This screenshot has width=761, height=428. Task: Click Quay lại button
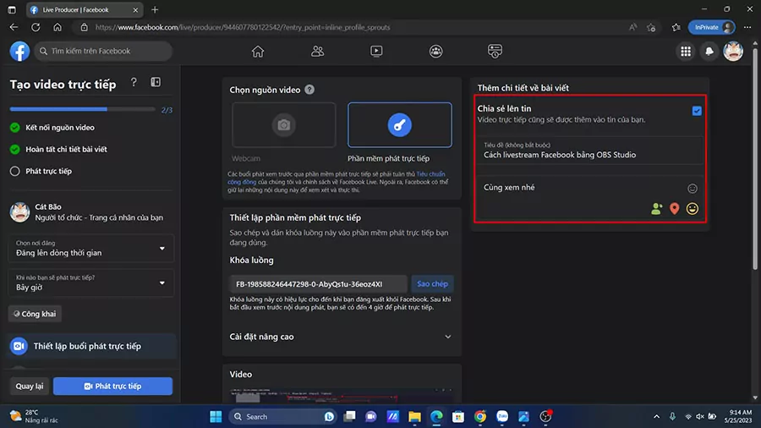pyautogui.click(x=30, y=387)
